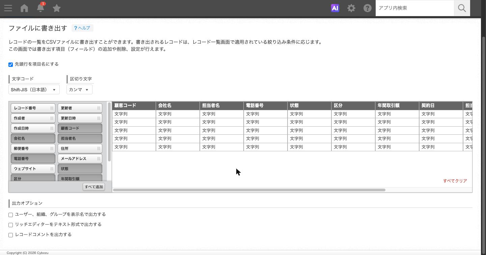Screen dimensions: 486x255
Task: Click the レコード番号 field drag handle
Action: pos(52,108)
